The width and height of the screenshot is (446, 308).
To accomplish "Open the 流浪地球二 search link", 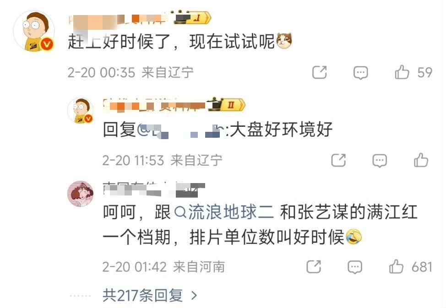I will click(x=224, y=212).
